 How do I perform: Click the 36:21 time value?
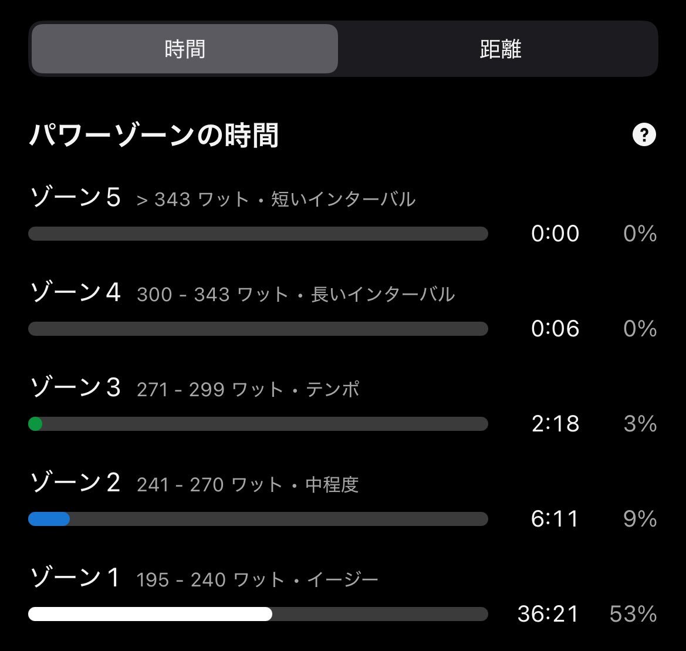coord(548,614)
